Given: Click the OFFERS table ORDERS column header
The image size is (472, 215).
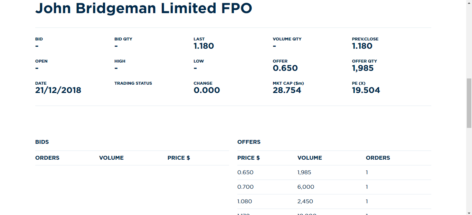Looking at the screenshot, I should (378, 158).
